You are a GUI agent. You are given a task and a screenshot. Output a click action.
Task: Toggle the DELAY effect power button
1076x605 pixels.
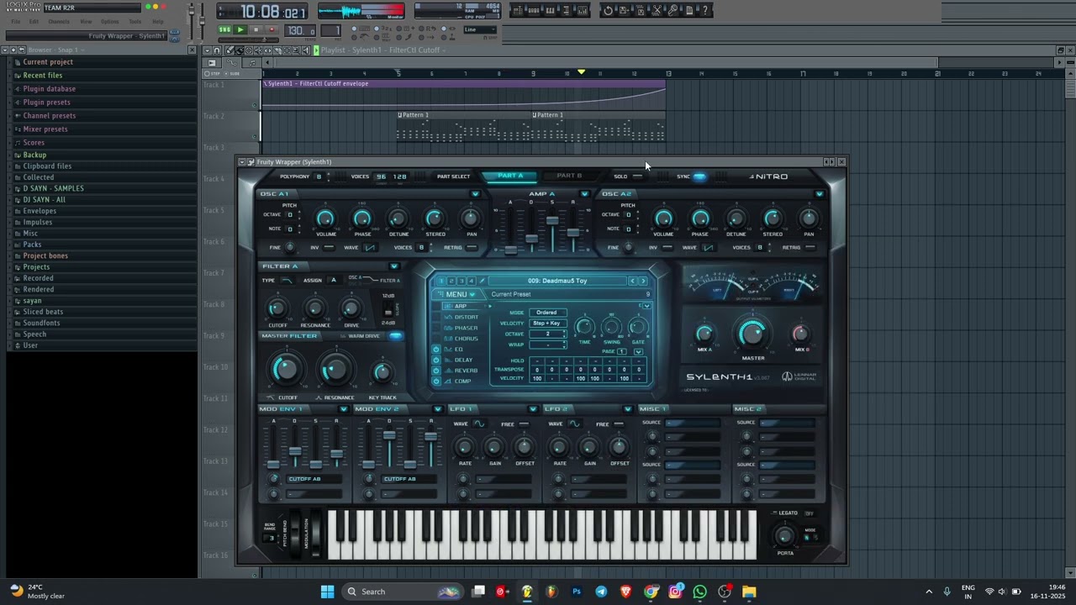click(436, 360)
